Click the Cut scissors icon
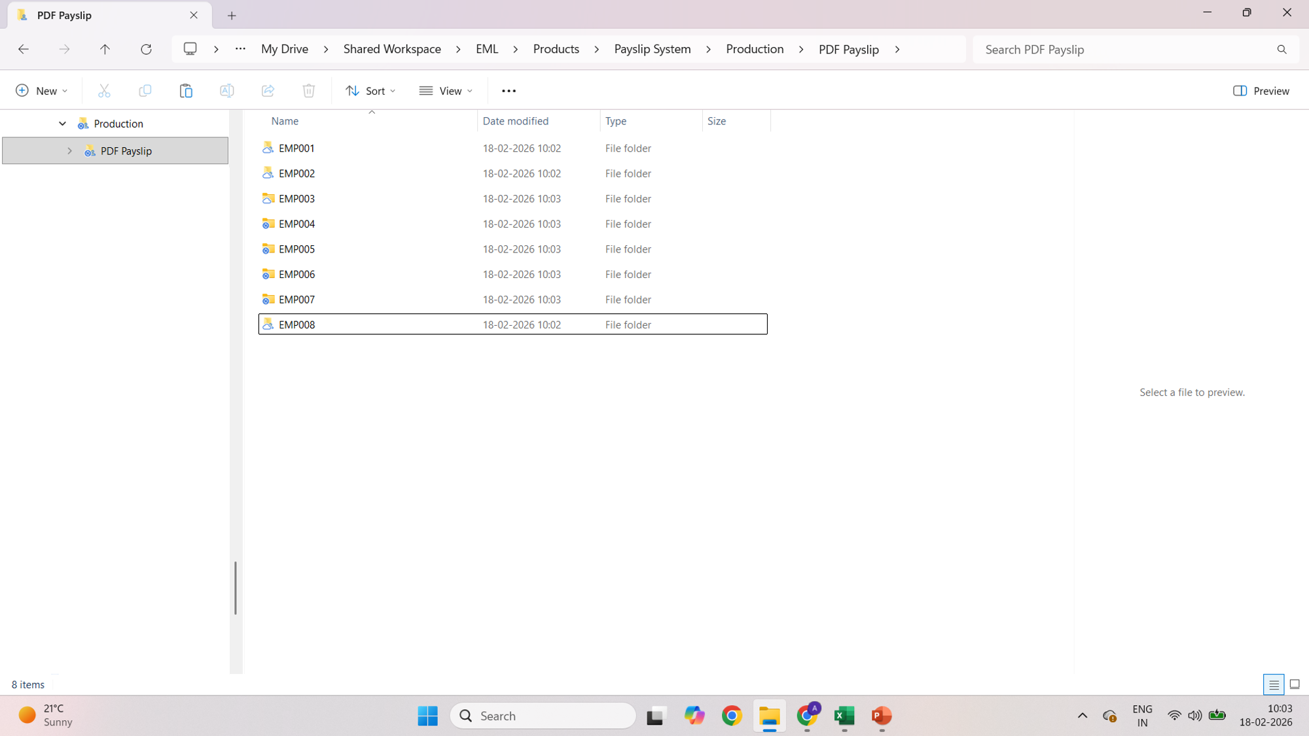This screenshot has height=736, width=1309. coord(104,91)
